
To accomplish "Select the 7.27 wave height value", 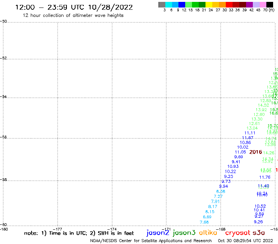I will (218, 196).
